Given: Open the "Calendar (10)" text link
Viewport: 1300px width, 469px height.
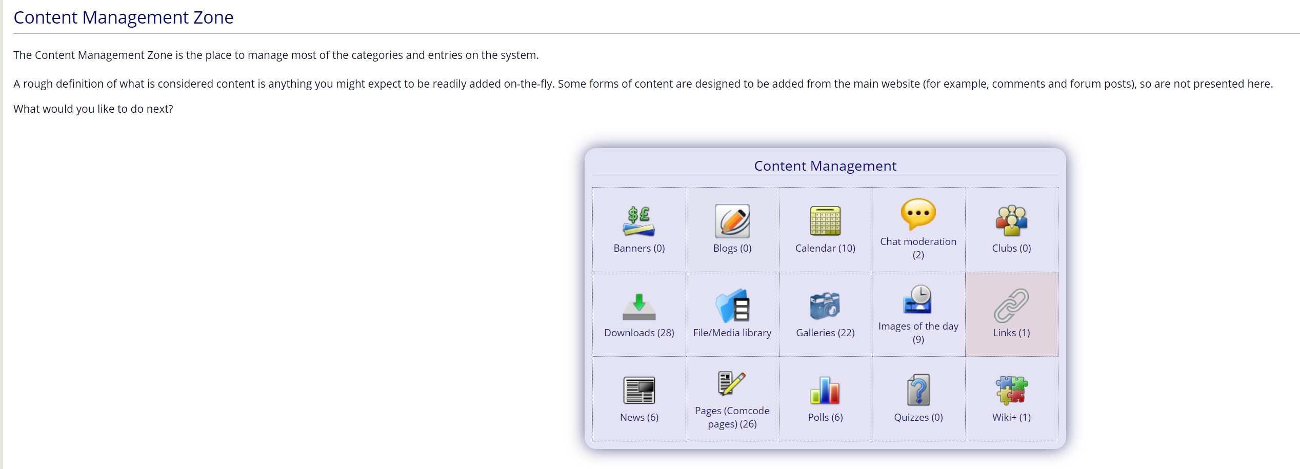Looking at the screenshot, I should pyautogui.click(x=825, y=248).
